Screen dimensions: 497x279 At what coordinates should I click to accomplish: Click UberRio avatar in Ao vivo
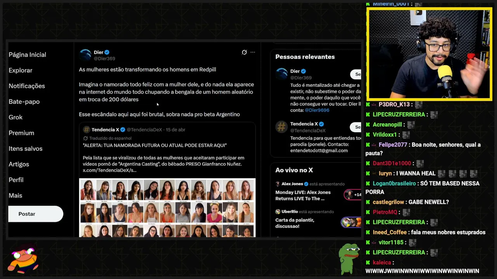(x=278, y=212)
